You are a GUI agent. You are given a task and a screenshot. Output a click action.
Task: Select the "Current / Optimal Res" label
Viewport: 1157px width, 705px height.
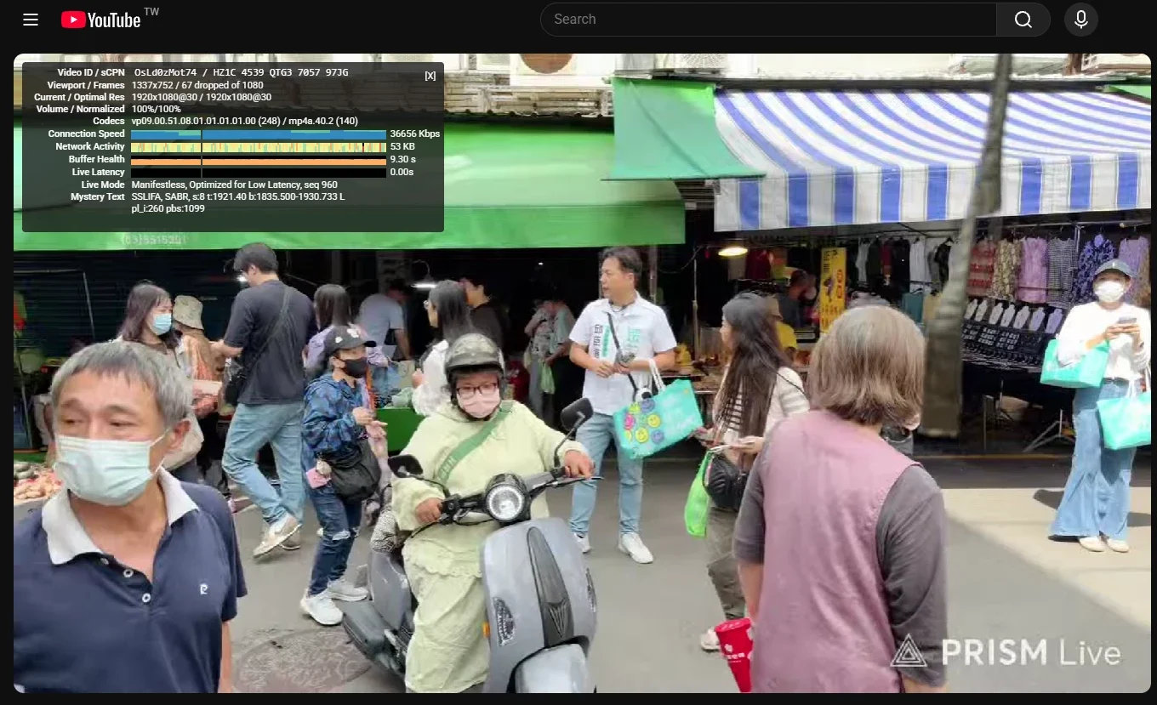click(79, 98)
